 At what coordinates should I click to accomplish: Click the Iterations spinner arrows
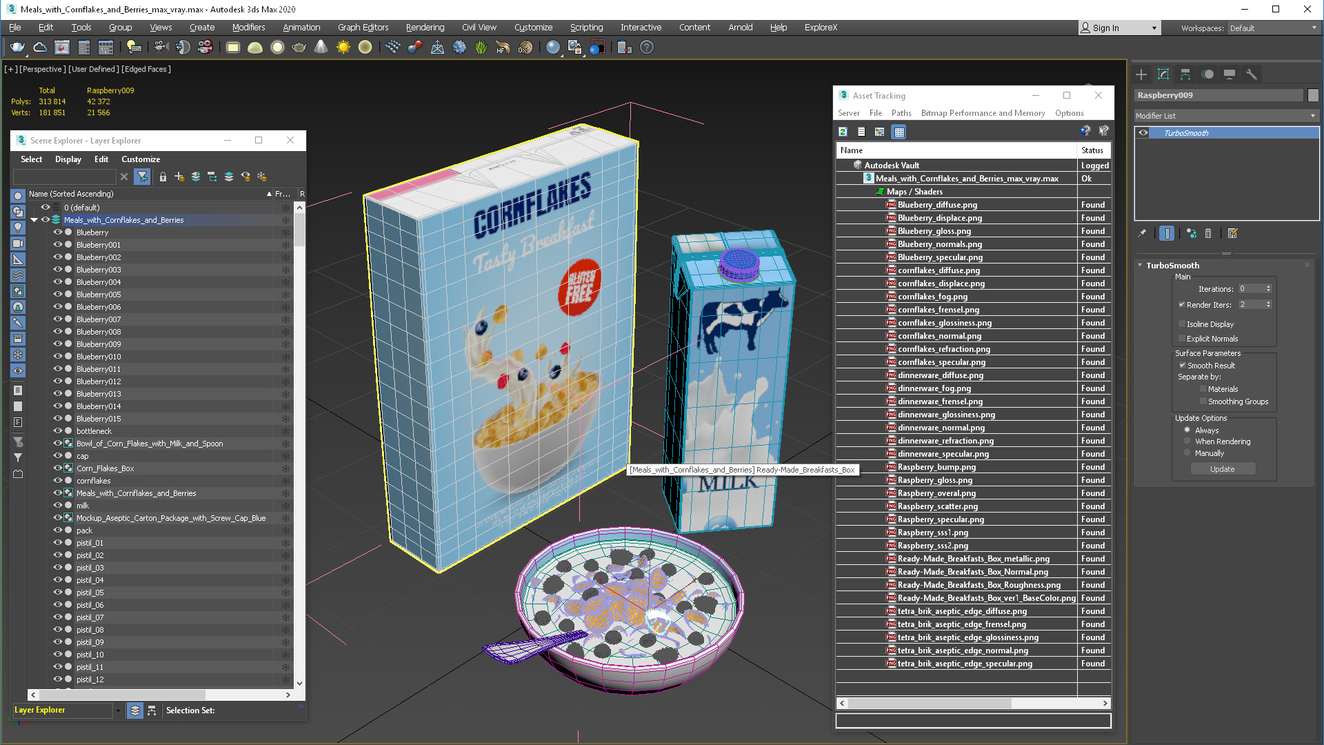coord(1268,289)
